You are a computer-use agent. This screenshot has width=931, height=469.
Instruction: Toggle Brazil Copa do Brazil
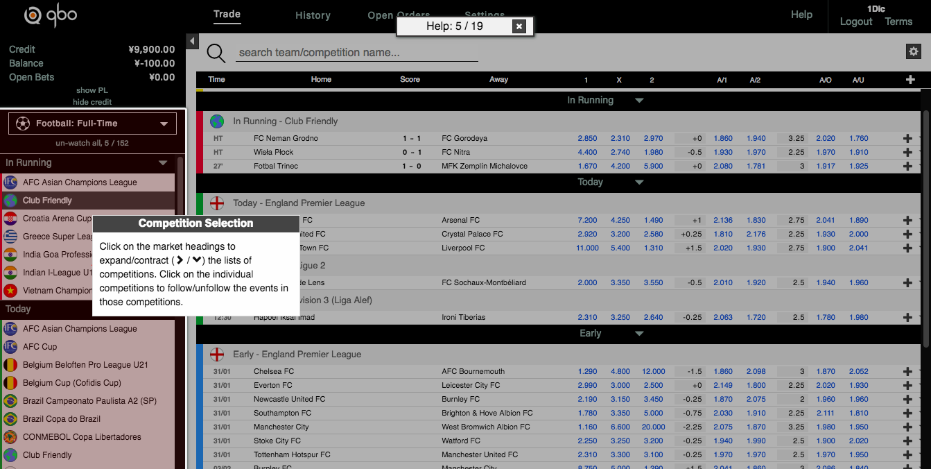88,419
